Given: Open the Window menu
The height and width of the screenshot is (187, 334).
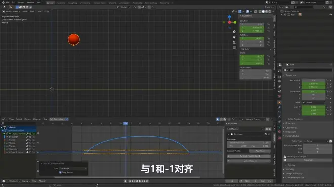Looking at the screenshot, I should pyautogui.click(x=31, y=3).
